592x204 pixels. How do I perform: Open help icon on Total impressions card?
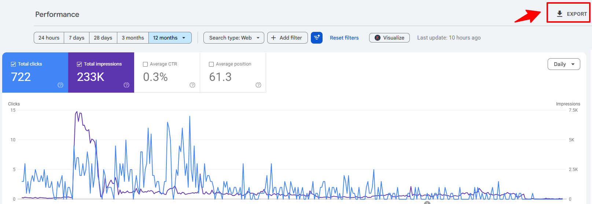tap(126, 85)
